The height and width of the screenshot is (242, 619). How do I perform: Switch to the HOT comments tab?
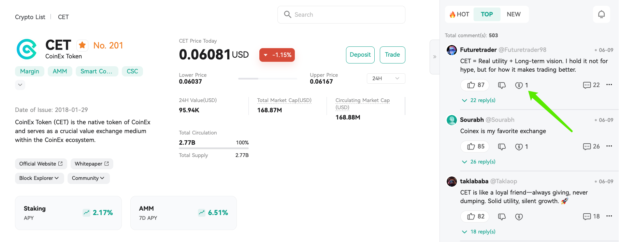[x=459, y=14]
